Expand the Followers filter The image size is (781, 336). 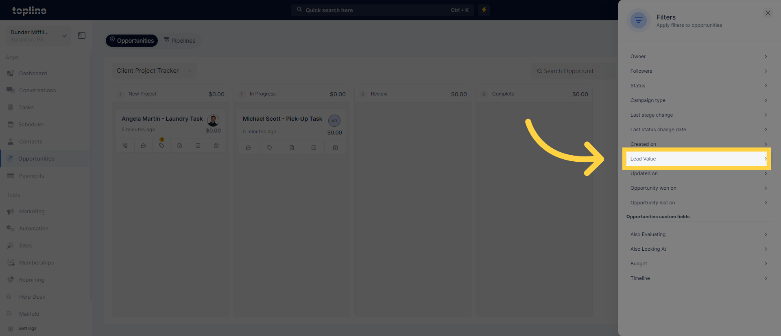pos(698,71)
